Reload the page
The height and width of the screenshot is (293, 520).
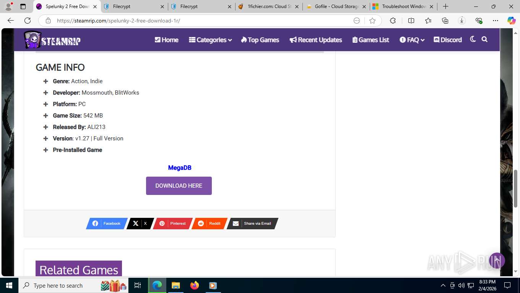click(28, 21)
